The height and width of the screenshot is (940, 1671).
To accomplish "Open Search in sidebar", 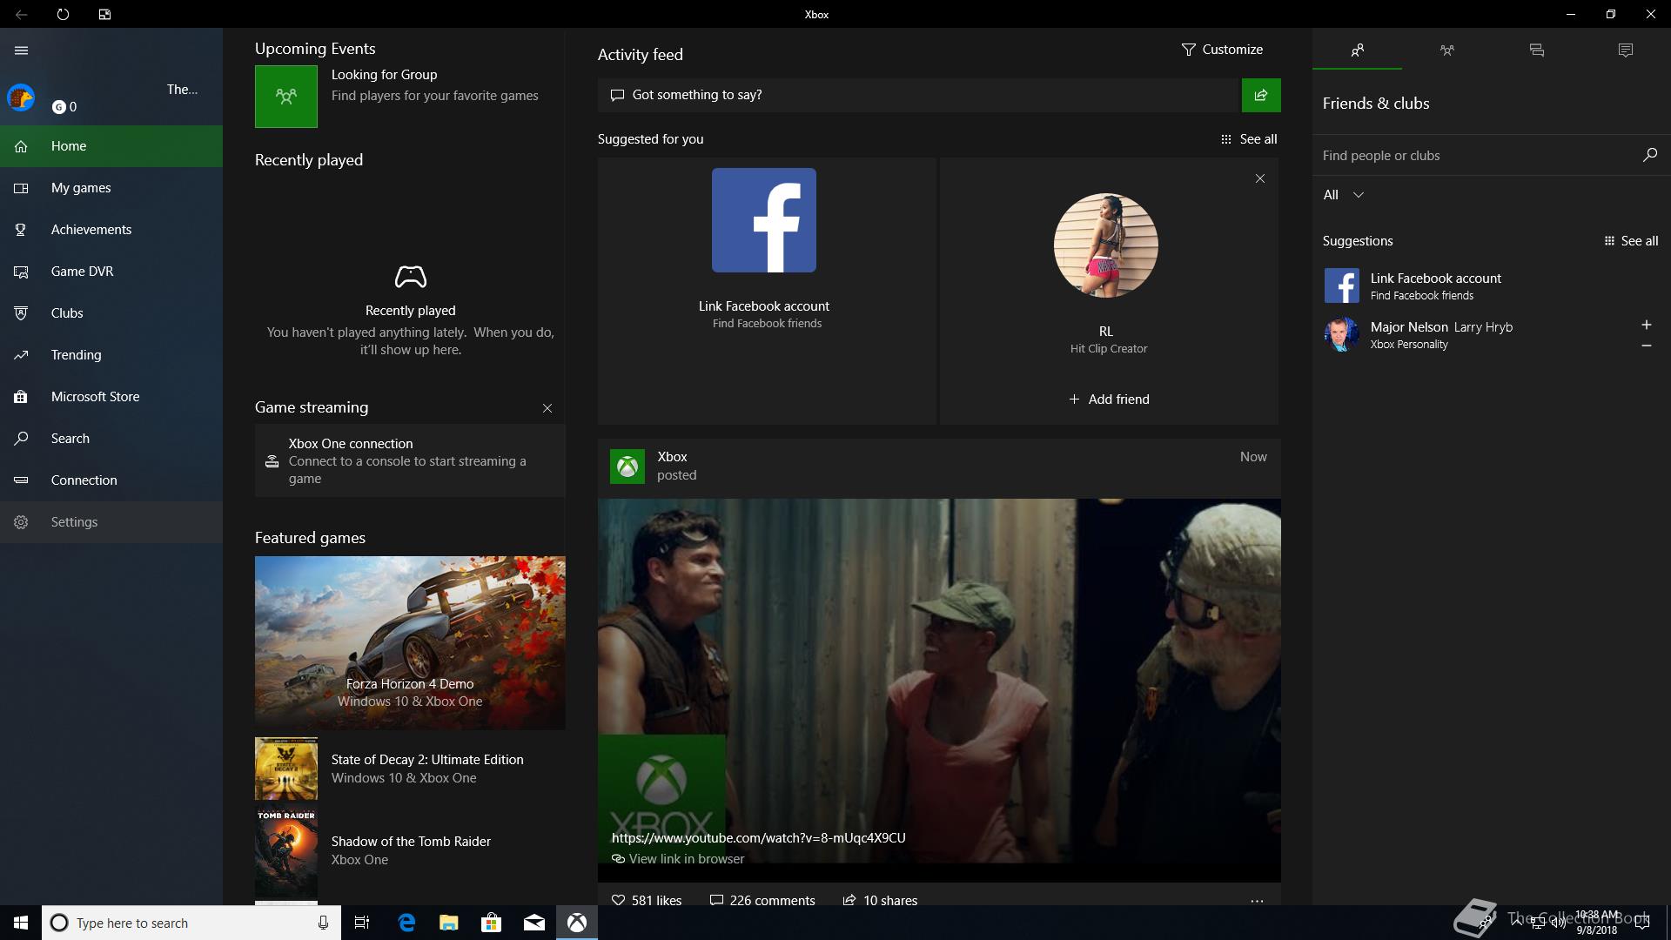I will pos(111,439).
